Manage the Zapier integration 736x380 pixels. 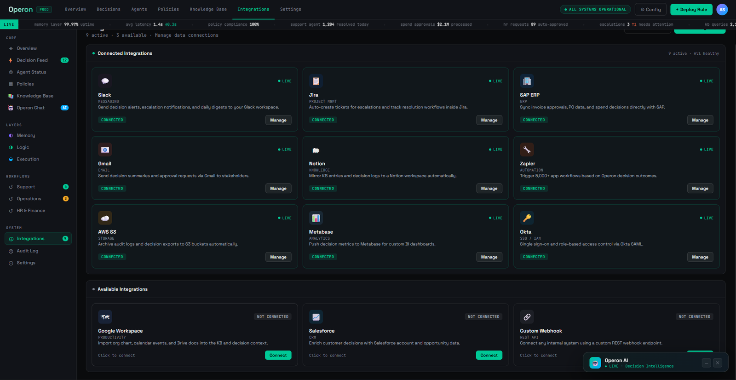[x=700, y=189]
